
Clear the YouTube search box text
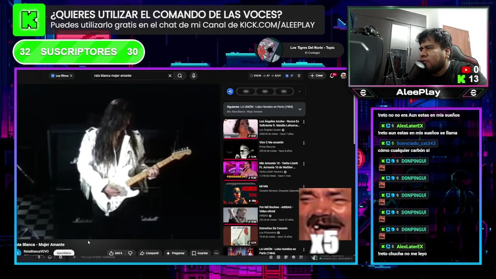[170, 76]
